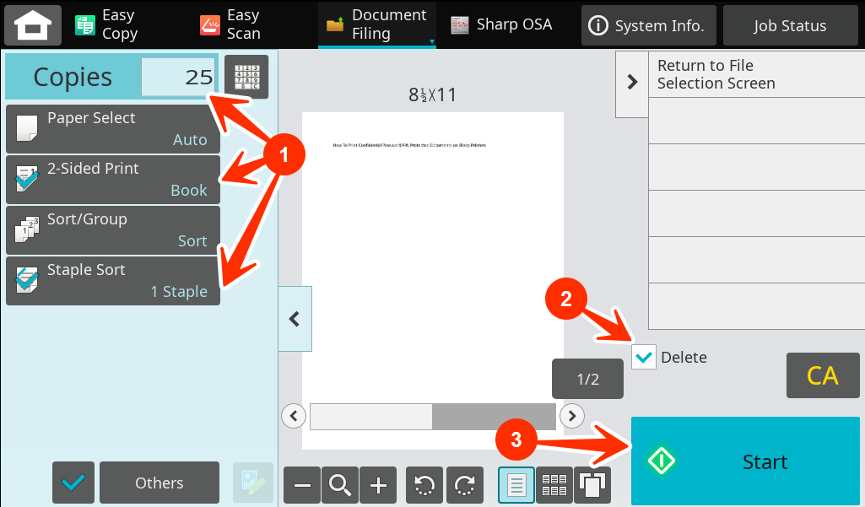Rotate the preview clockwise
865x507 pixels.
(465, 485)
